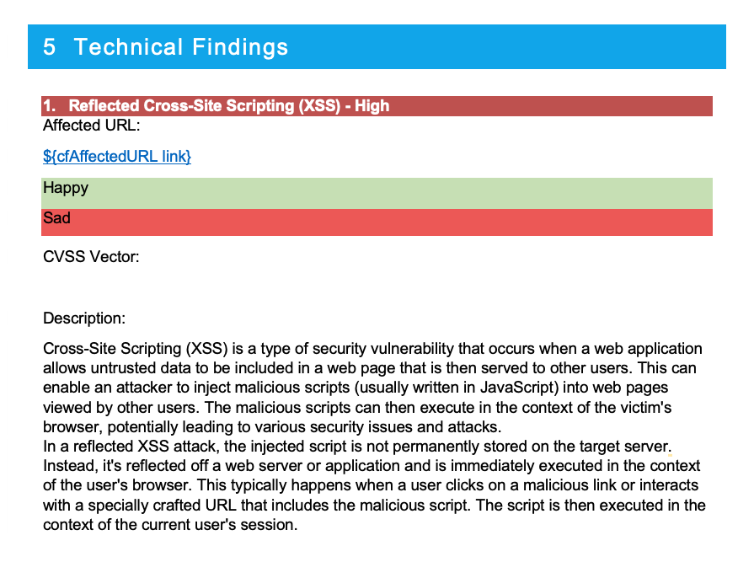
Task: Click the Description label
Action: pos(84,318)
